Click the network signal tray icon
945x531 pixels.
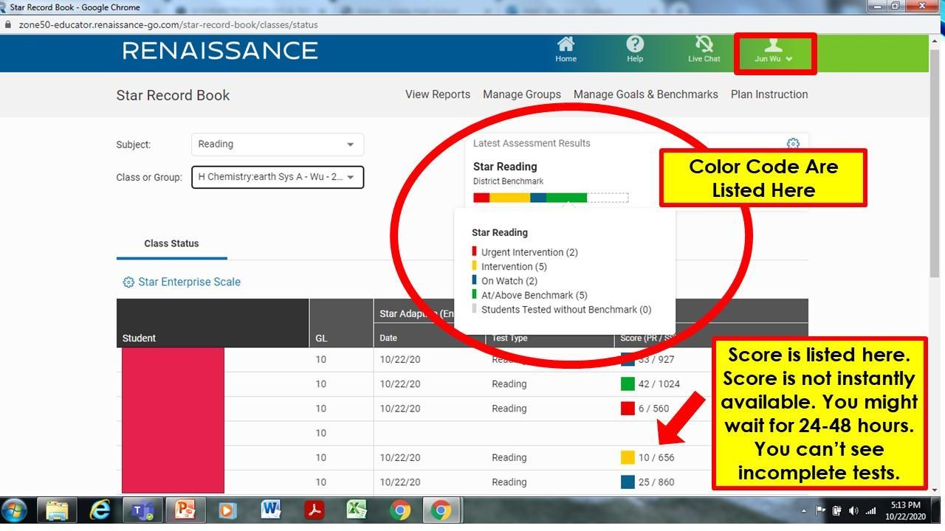pos(871,510)
